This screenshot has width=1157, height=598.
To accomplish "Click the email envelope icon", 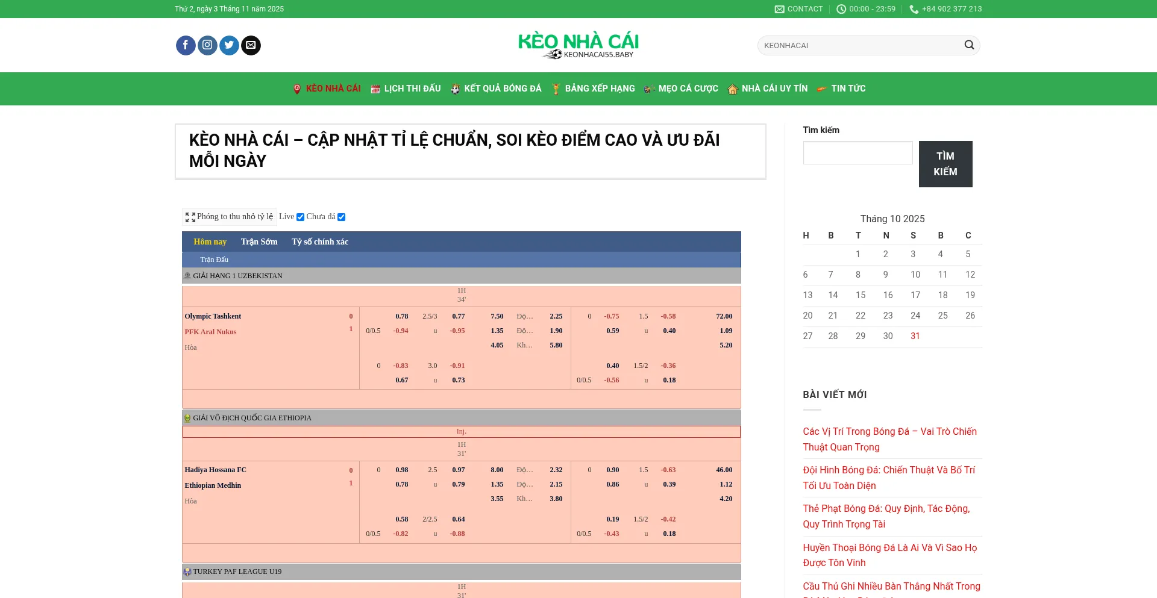I will (251, 45).
